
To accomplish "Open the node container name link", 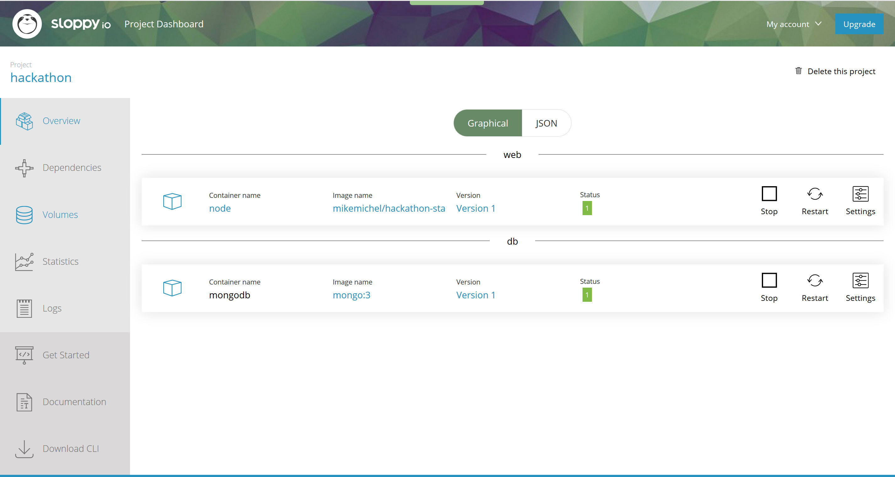I will [x=220, y=209].
